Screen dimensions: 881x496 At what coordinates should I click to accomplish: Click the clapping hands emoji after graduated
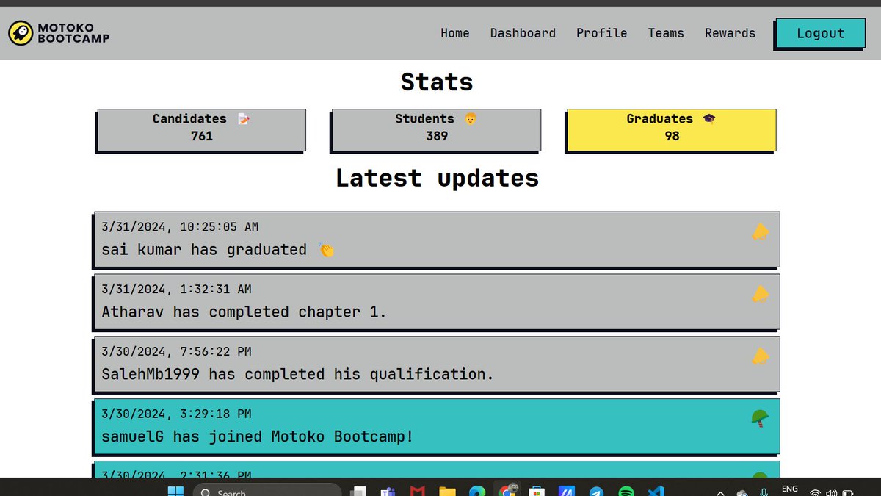(327, 250)
